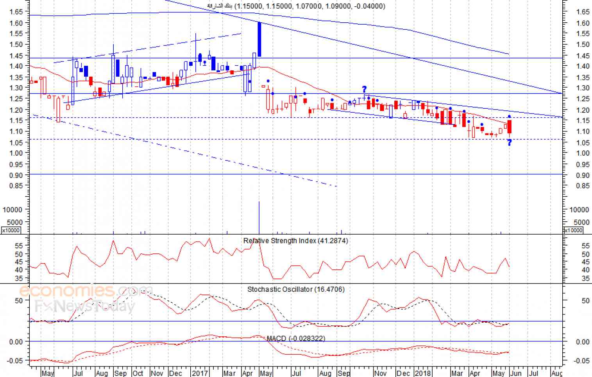
Task: Click the MACD 0.00 value on right axis
Action: (x=583, y=342)
